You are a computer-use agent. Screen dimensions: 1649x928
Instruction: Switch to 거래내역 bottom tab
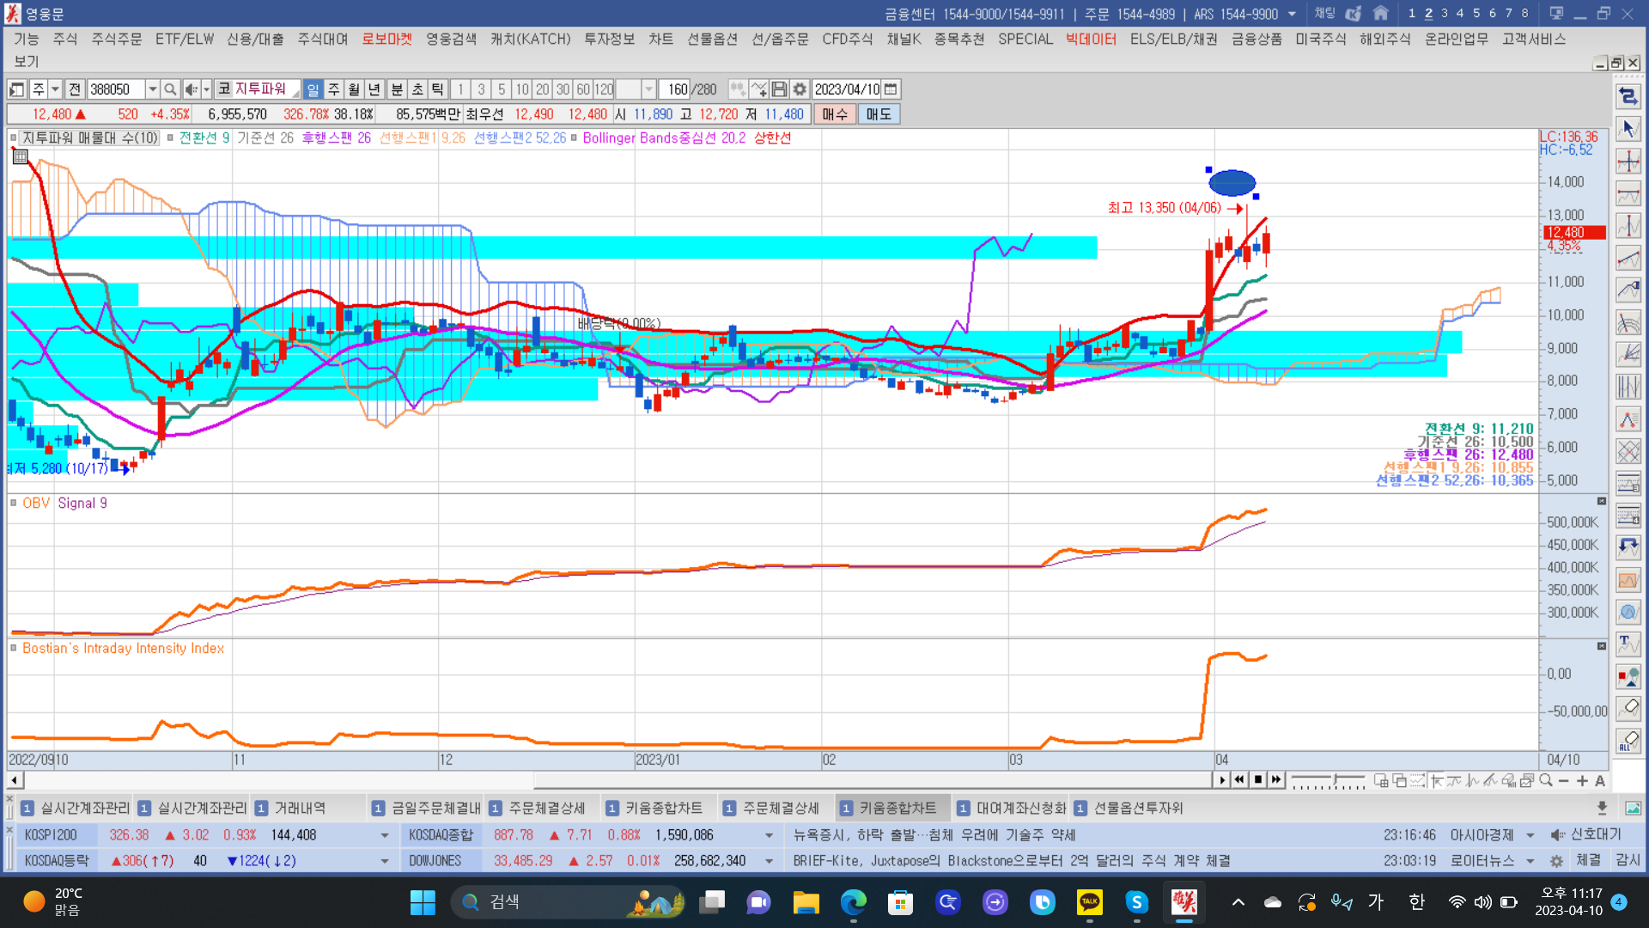click(300, 808)
